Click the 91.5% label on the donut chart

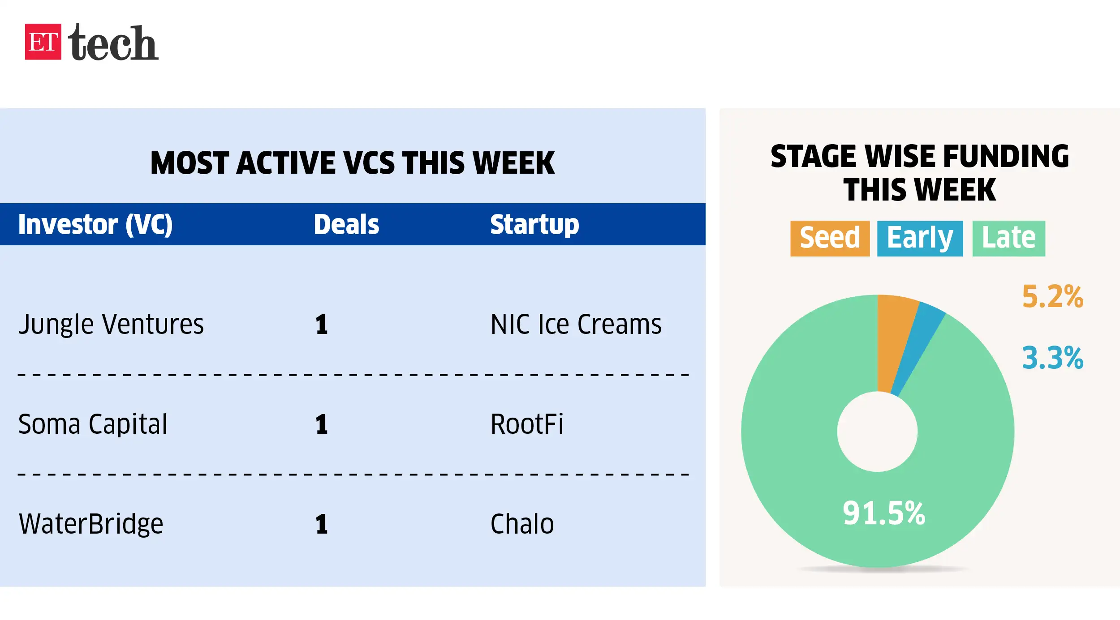point(883,513)
